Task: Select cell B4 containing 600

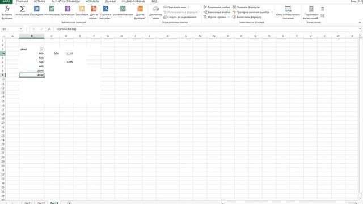Action: 32,53
